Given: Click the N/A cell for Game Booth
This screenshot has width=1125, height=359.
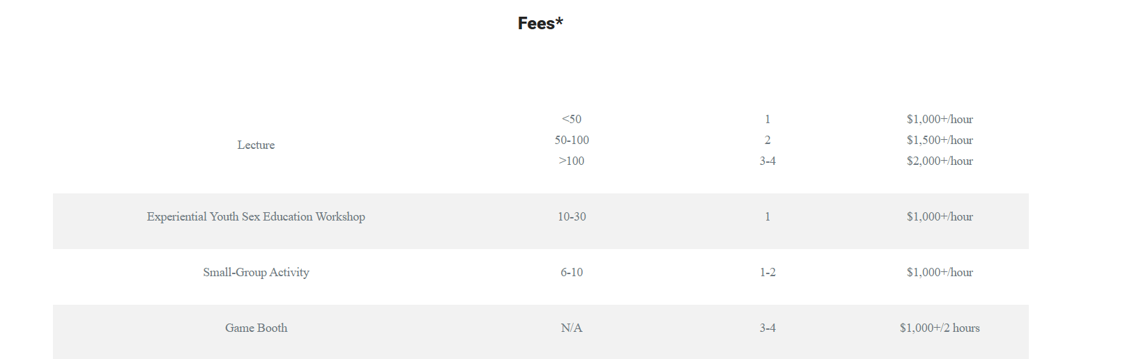Looking at the screenshot, I should [x=572, y=328].
